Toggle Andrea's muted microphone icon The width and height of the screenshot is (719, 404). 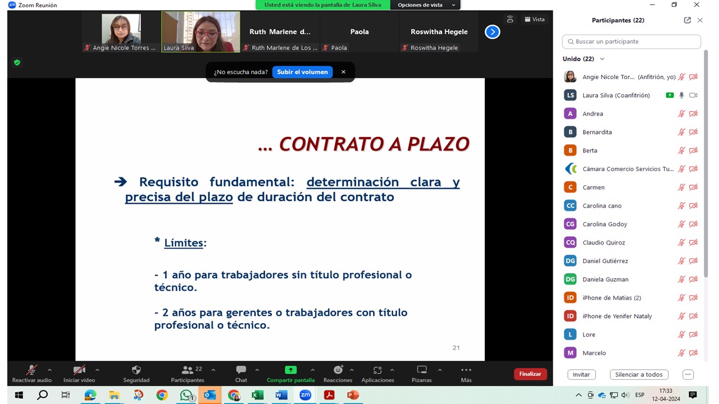(x=681, y=114)
